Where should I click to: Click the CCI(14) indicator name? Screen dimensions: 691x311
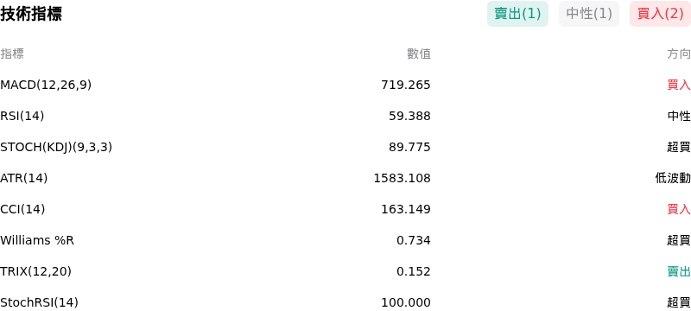click(22, 209)
